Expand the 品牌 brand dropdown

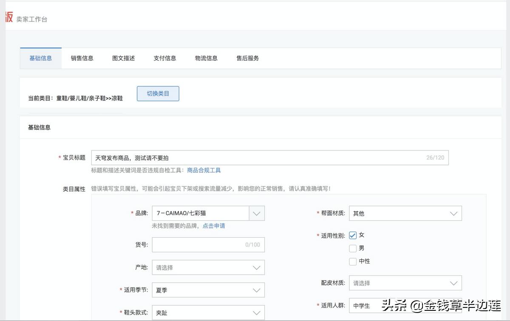tap(257, 213)
